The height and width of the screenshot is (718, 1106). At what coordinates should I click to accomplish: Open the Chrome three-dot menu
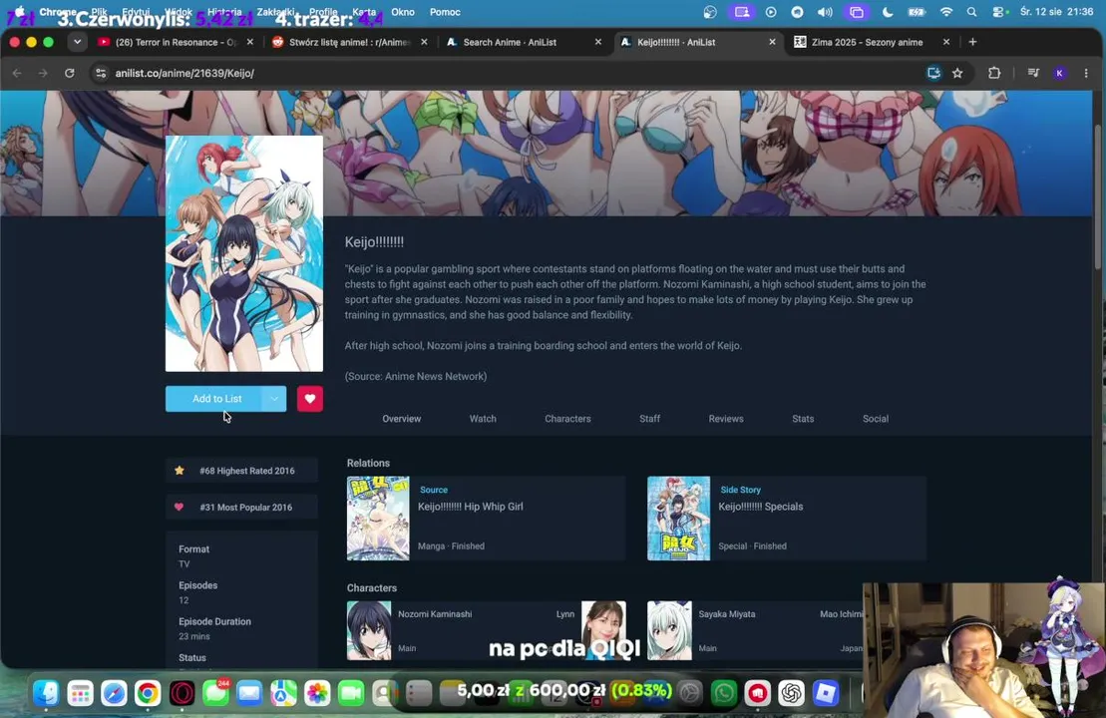[x=1086, y=73]
